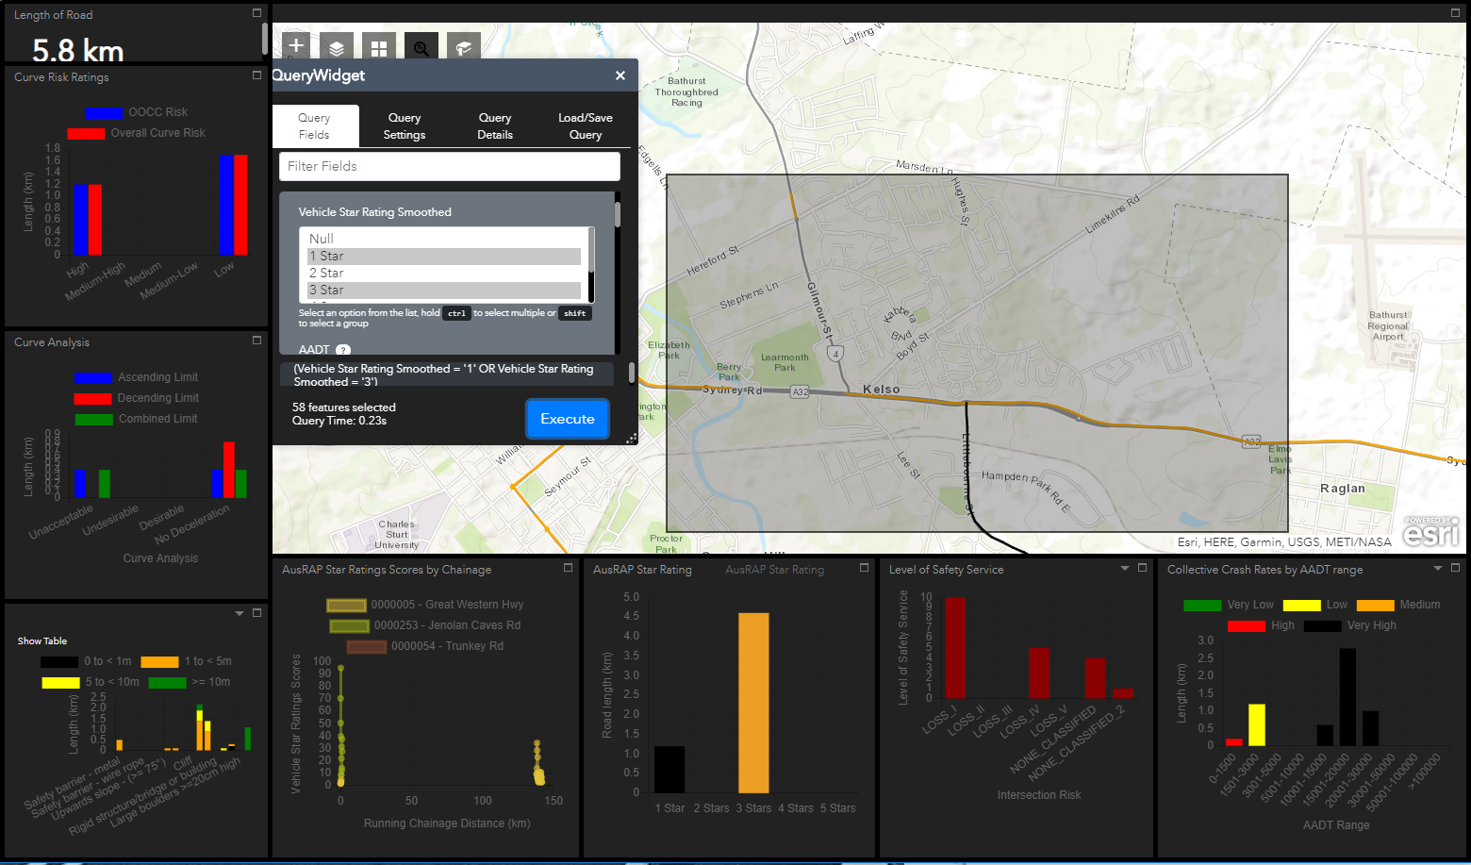Click the black 1 Star bar

pos(669,770)
